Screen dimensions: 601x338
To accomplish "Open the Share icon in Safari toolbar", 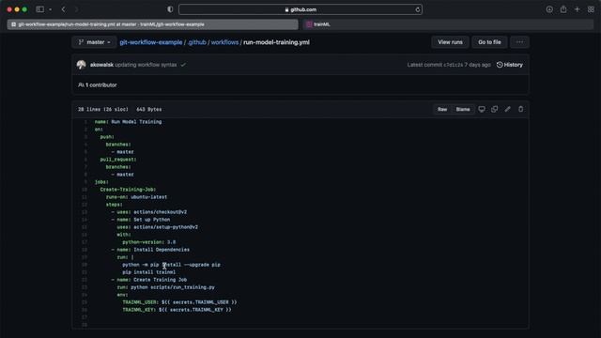I will (563, 9).
